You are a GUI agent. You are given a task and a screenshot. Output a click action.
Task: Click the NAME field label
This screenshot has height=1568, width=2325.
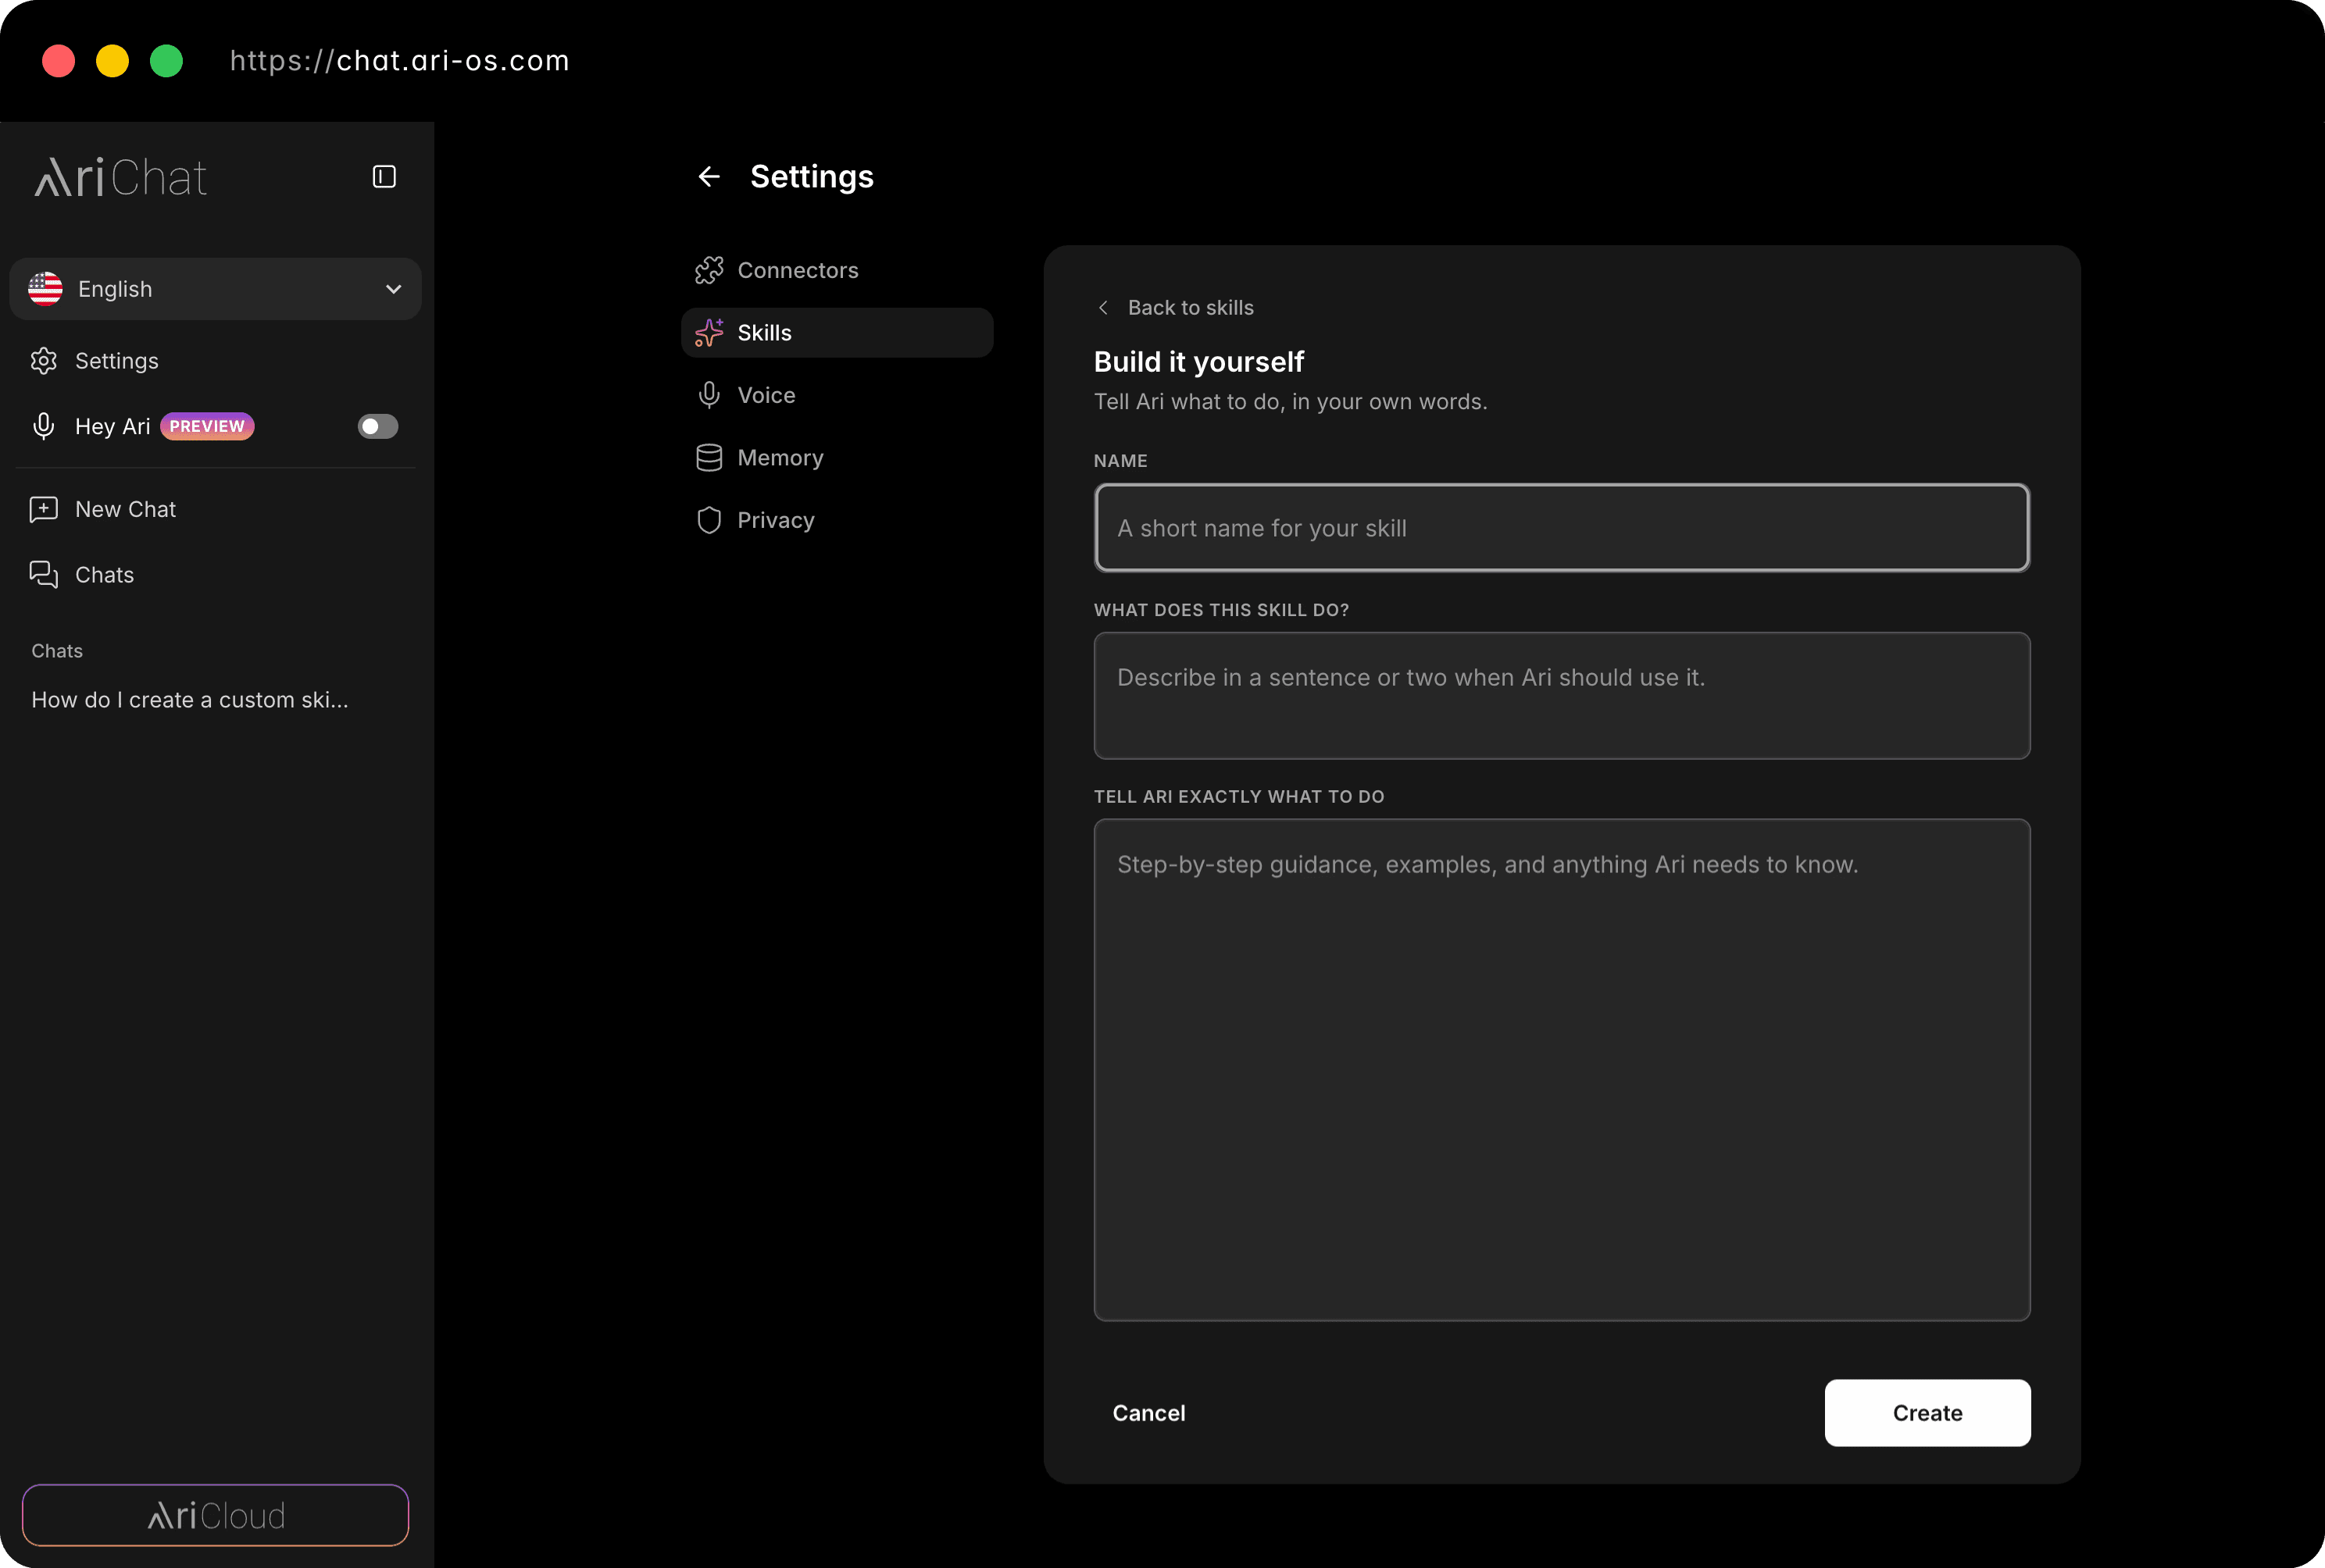click(x=1120, y=461)
